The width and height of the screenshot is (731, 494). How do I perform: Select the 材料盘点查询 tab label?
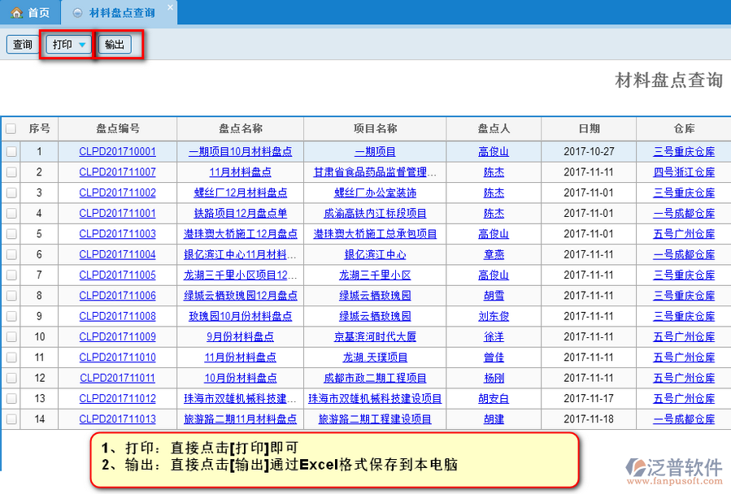(x=121, y=13)
